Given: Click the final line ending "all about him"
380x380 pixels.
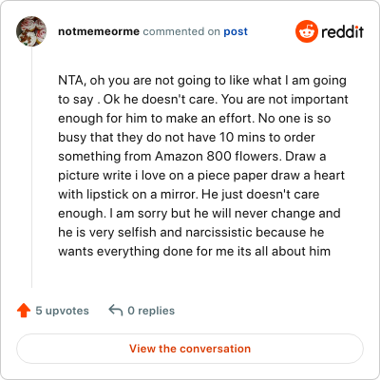Looking at the screenshot, I should [195, 251].
